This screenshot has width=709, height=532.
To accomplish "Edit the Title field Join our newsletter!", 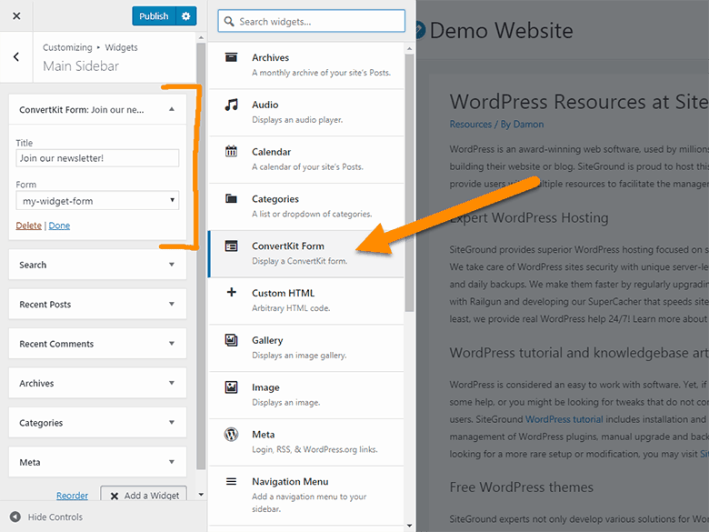I will pos(97,158).
